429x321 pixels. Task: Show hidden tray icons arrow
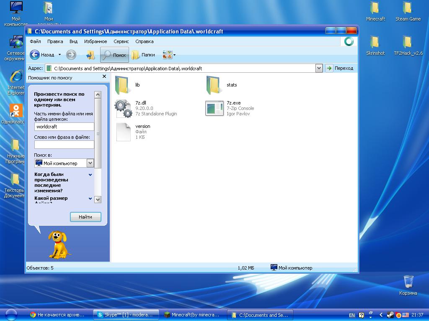[381, 315]
